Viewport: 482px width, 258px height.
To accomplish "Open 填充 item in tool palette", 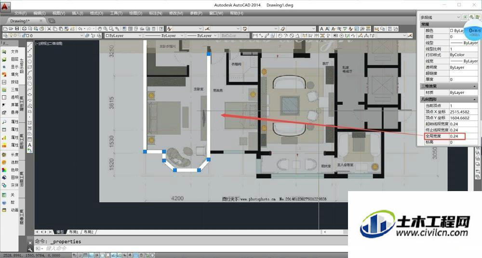I will (x=10, y=74).
